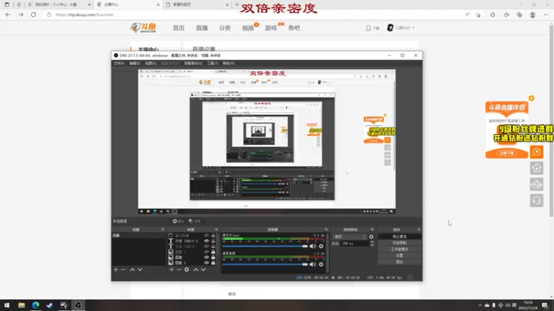Image resolution: width=554 pixels, height=311 pixels.
Task: Toggle visibility of Image 2 source
Action: click(206, 263)
